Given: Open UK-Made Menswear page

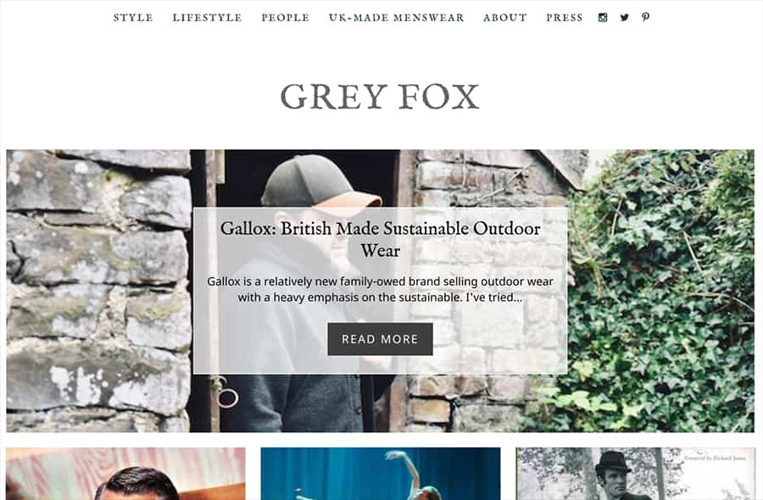Looking at the screenshot, I should click(397, 18).
